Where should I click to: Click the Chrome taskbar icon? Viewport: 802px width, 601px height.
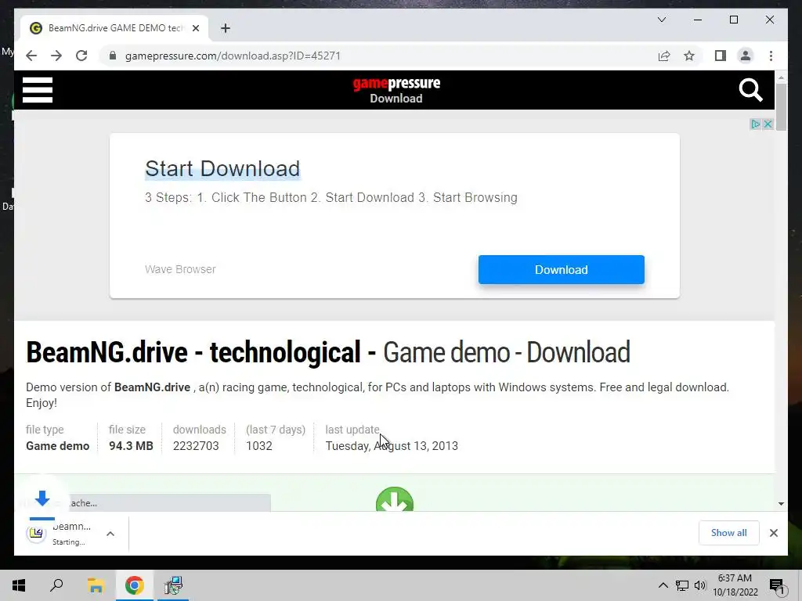(x=135, y=585)
